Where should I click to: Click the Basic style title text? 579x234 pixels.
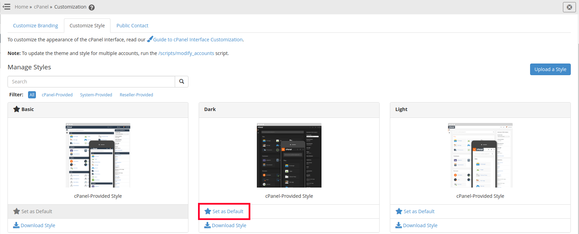pos(28,109)
